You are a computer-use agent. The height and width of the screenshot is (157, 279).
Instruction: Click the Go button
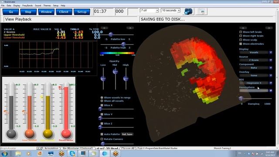pyautogui.click(x=11, y=12)
